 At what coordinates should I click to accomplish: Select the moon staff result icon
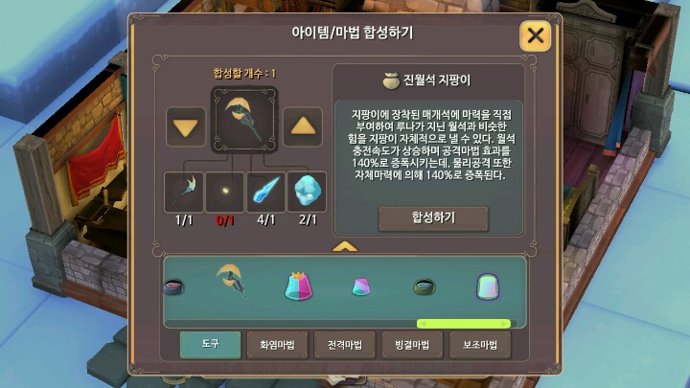244,120
